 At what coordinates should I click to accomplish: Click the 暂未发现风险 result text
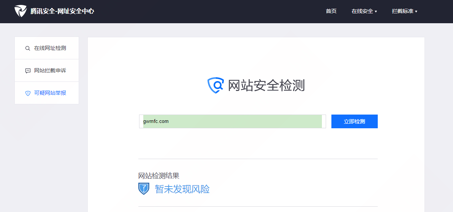point(182,189)
